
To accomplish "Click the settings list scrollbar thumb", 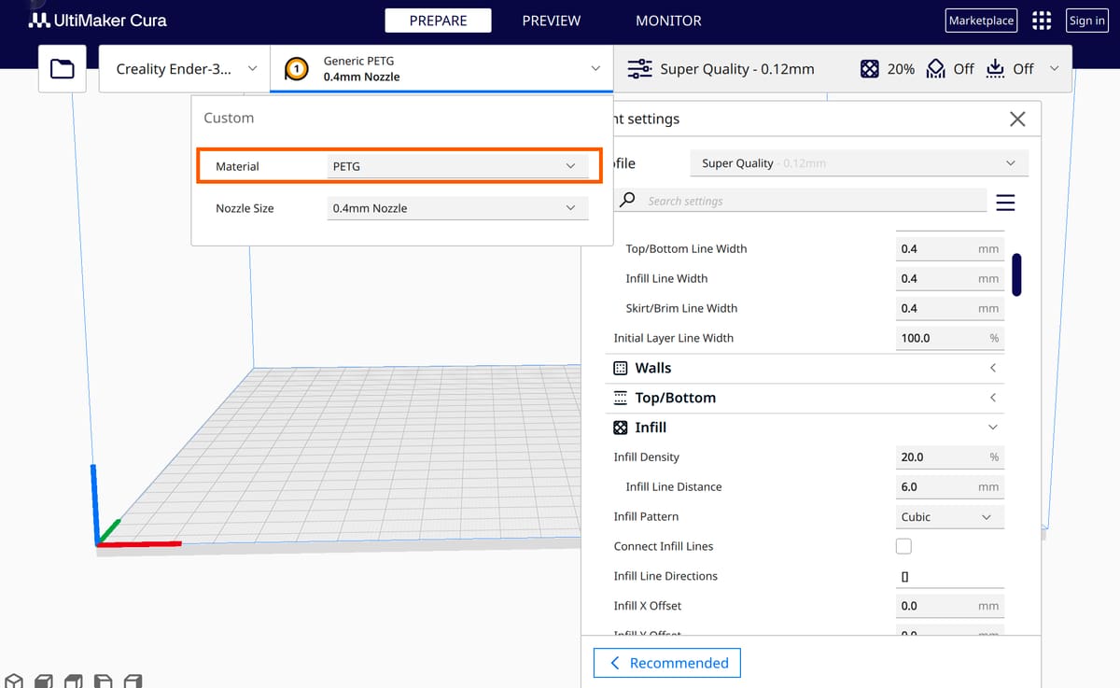I will (1016, 274).
